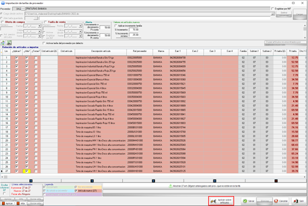Toggle Aplicar checkbox on line 14
The height and width of the screenshot is (206, 308).
(16, 114)
